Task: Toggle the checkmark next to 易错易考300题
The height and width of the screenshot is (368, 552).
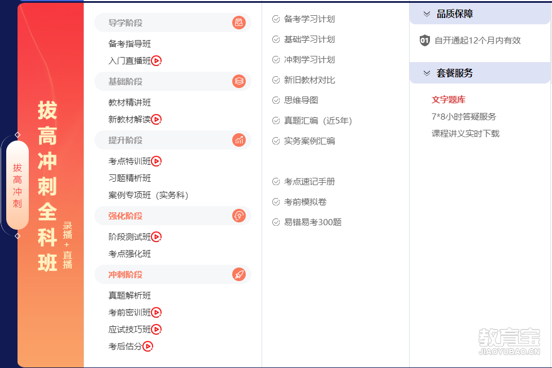Action: (x=276, y=222)
